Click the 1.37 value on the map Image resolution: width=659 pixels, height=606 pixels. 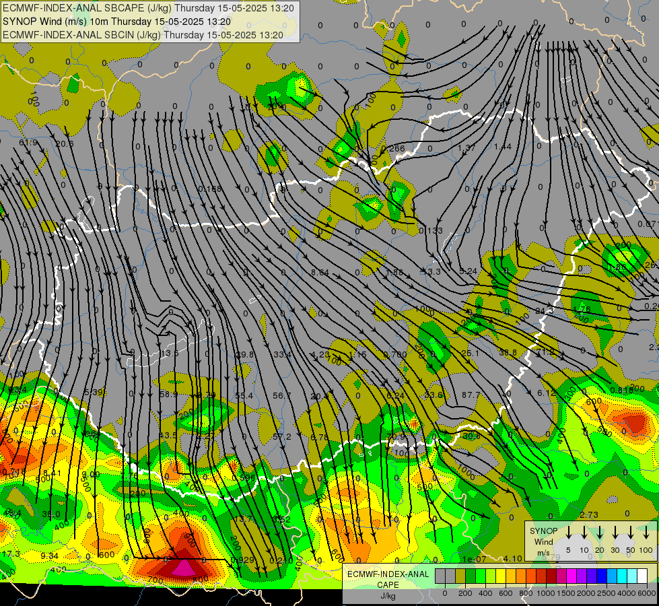click(x=466, y=147)
